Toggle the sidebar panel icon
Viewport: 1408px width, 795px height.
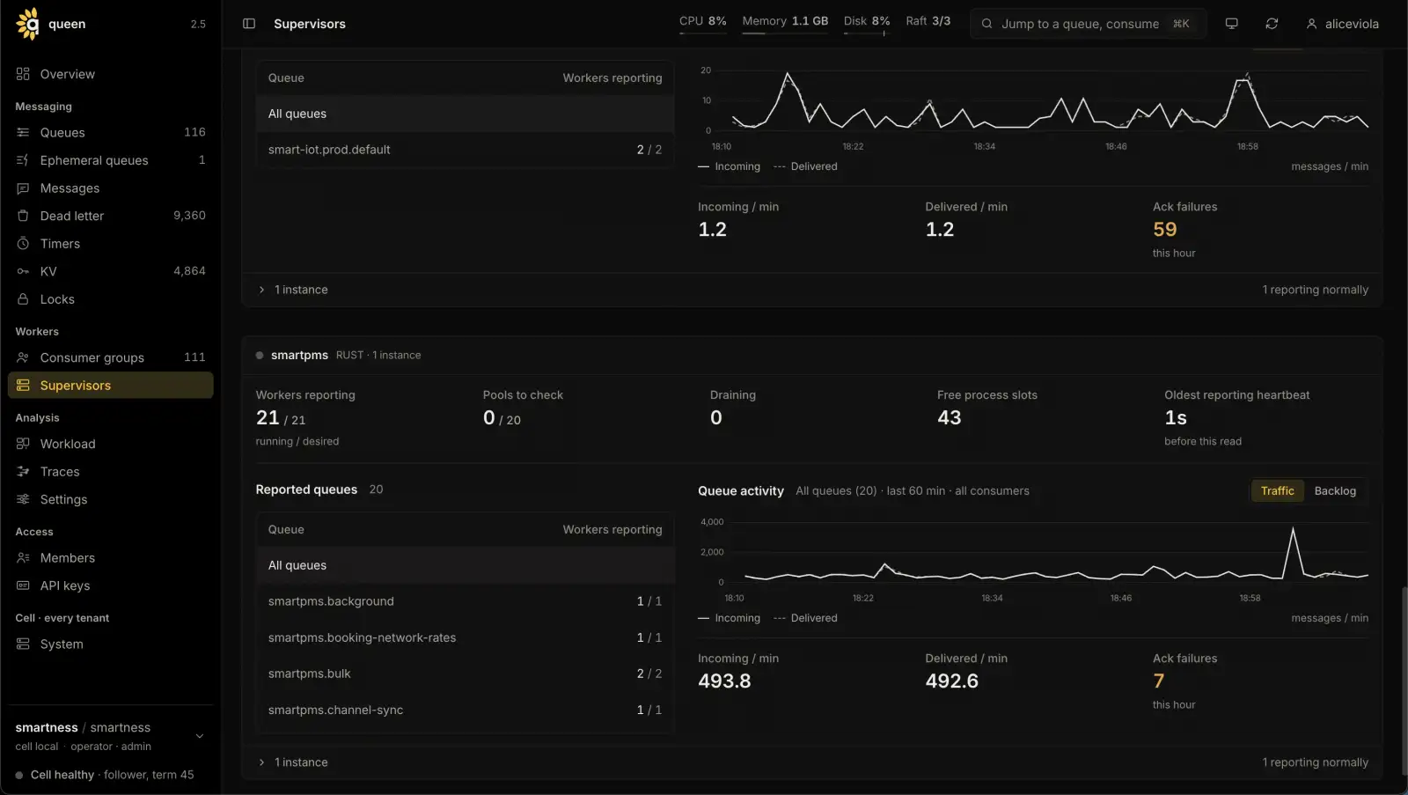pyautogui.click(x=249, y=24)
